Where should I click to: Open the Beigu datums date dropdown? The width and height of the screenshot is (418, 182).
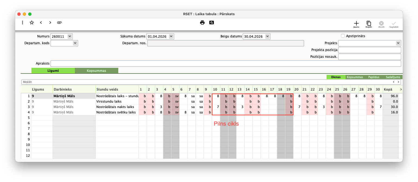[x=267, y=36]
